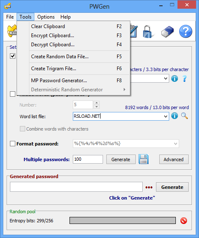The width and height of the screenshot is (199, 238).
Task: Click the magnifying glass browse word list icon
Action: [185, 116]
